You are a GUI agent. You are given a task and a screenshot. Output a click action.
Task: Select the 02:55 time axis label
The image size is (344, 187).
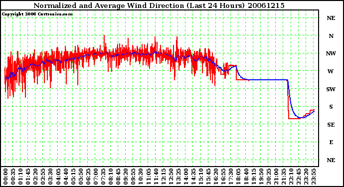(43, 177)
